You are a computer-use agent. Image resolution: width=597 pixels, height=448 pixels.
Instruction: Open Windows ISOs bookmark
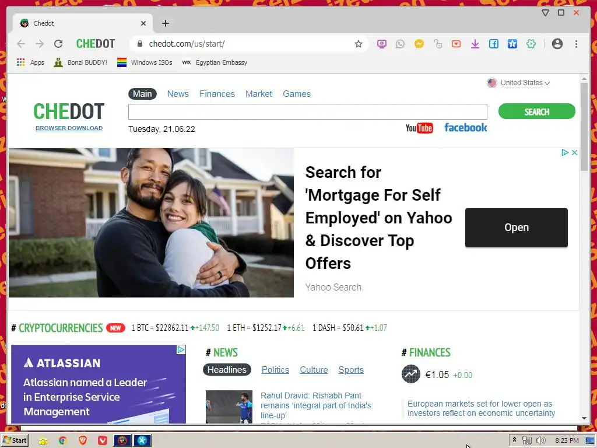(x=145, y=62)
